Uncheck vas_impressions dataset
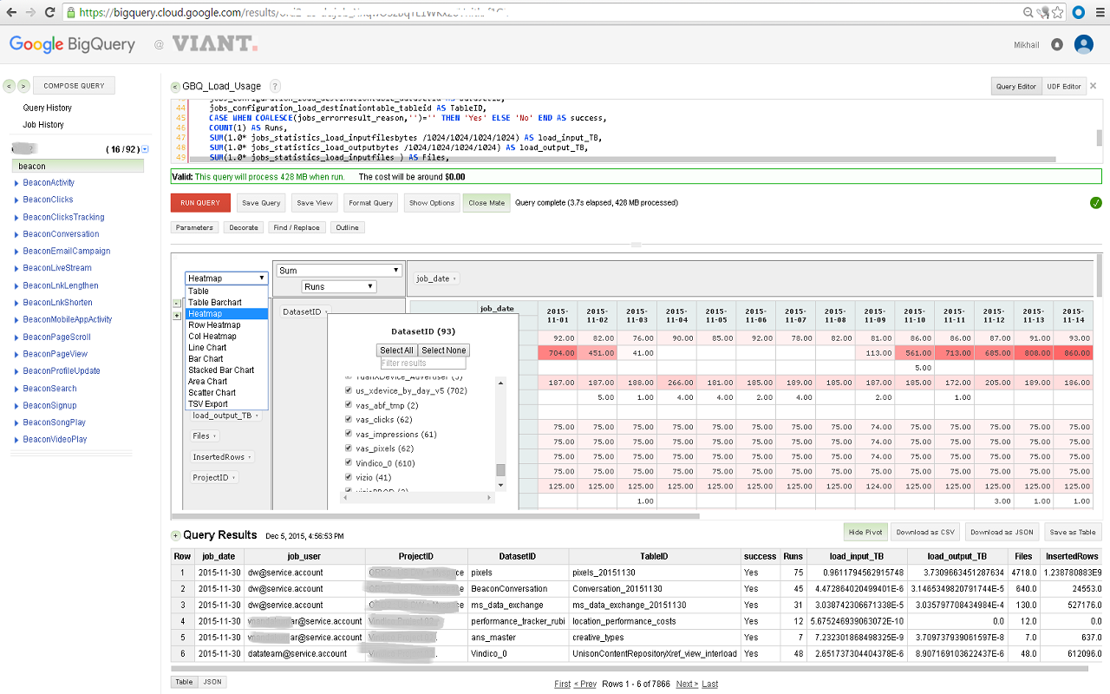The height and width of the screenshot is (694, 1110). tap(349, 434)
